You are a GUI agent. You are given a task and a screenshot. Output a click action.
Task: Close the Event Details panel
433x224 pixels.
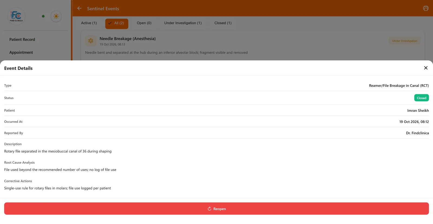tap(426, 68)
